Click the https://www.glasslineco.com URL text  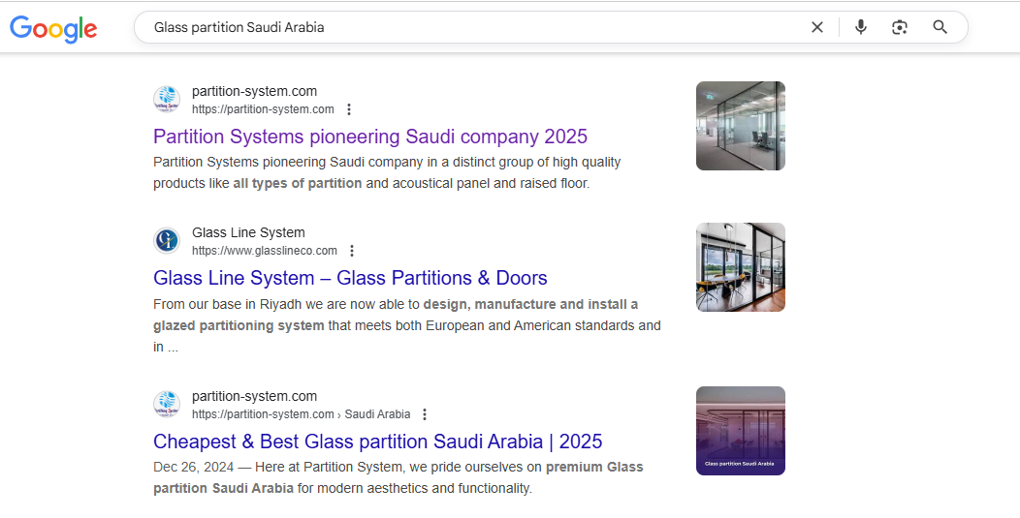click(264, 251)
